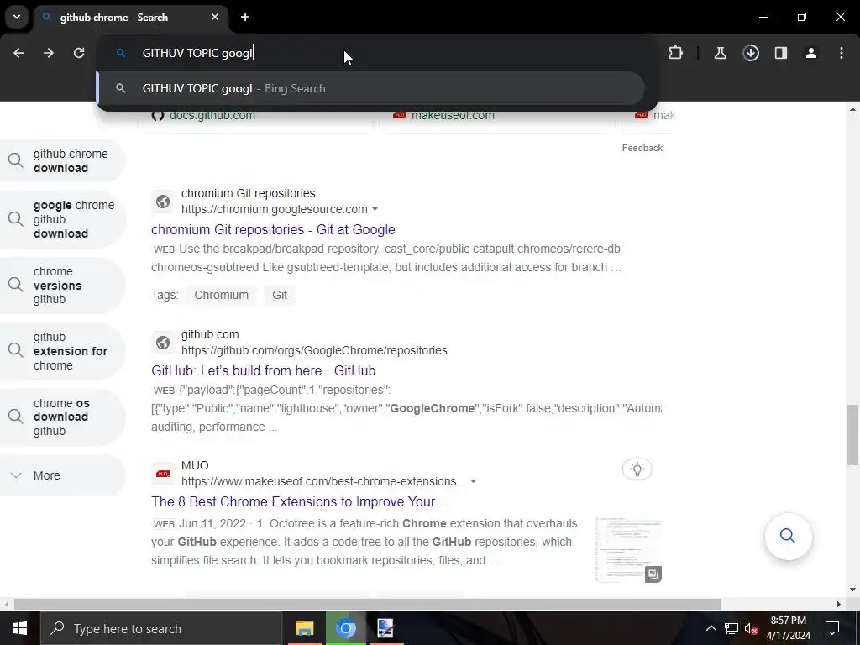
Task: Click the floating blue search magnifier button
Action: (x=788, y=536)
